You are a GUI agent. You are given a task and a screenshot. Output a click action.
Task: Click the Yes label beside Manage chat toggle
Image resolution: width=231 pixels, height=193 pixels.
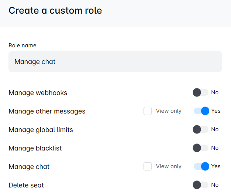(216, 166)
